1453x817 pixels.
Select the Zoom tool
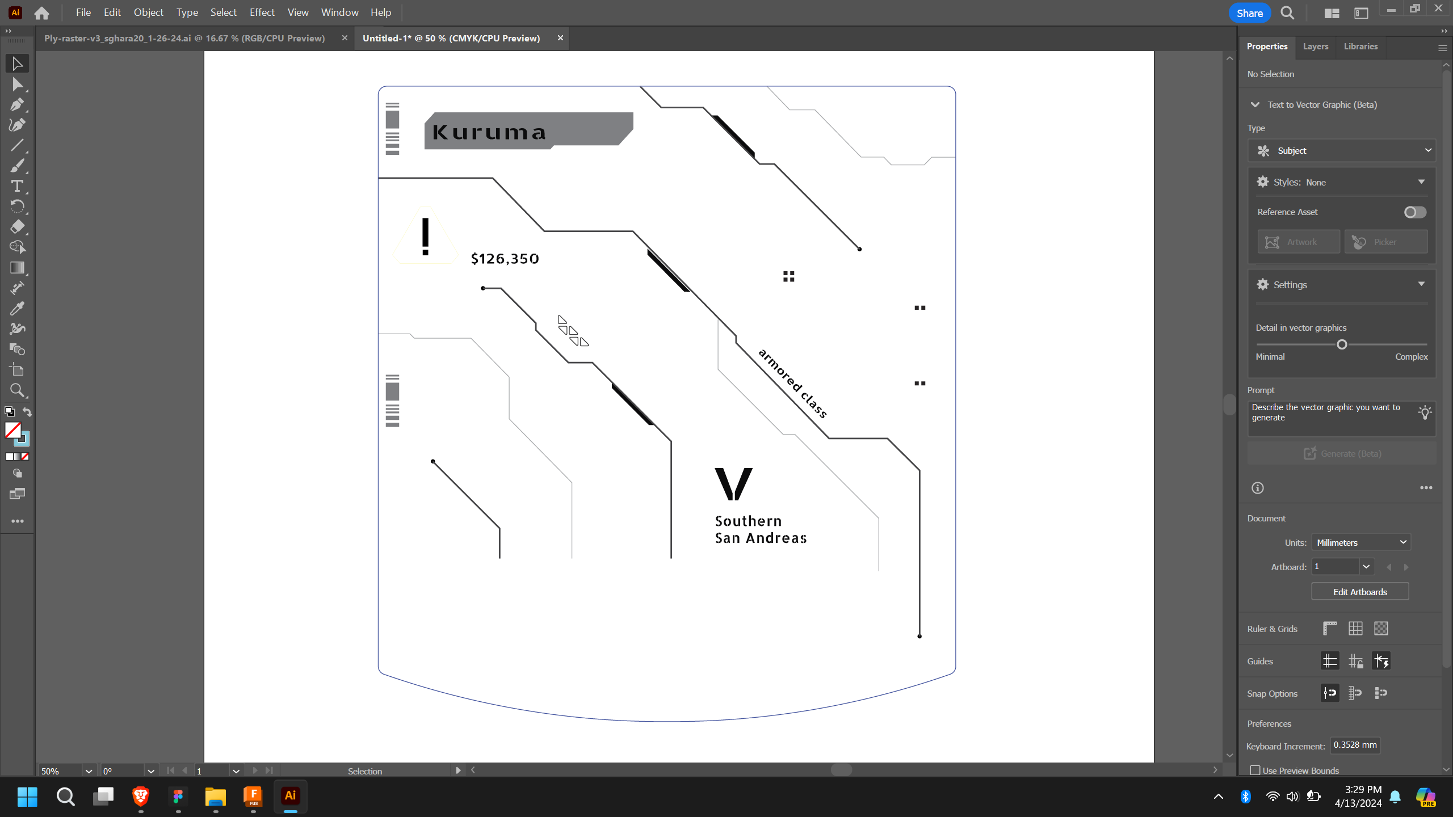click(x=17, y=390)
